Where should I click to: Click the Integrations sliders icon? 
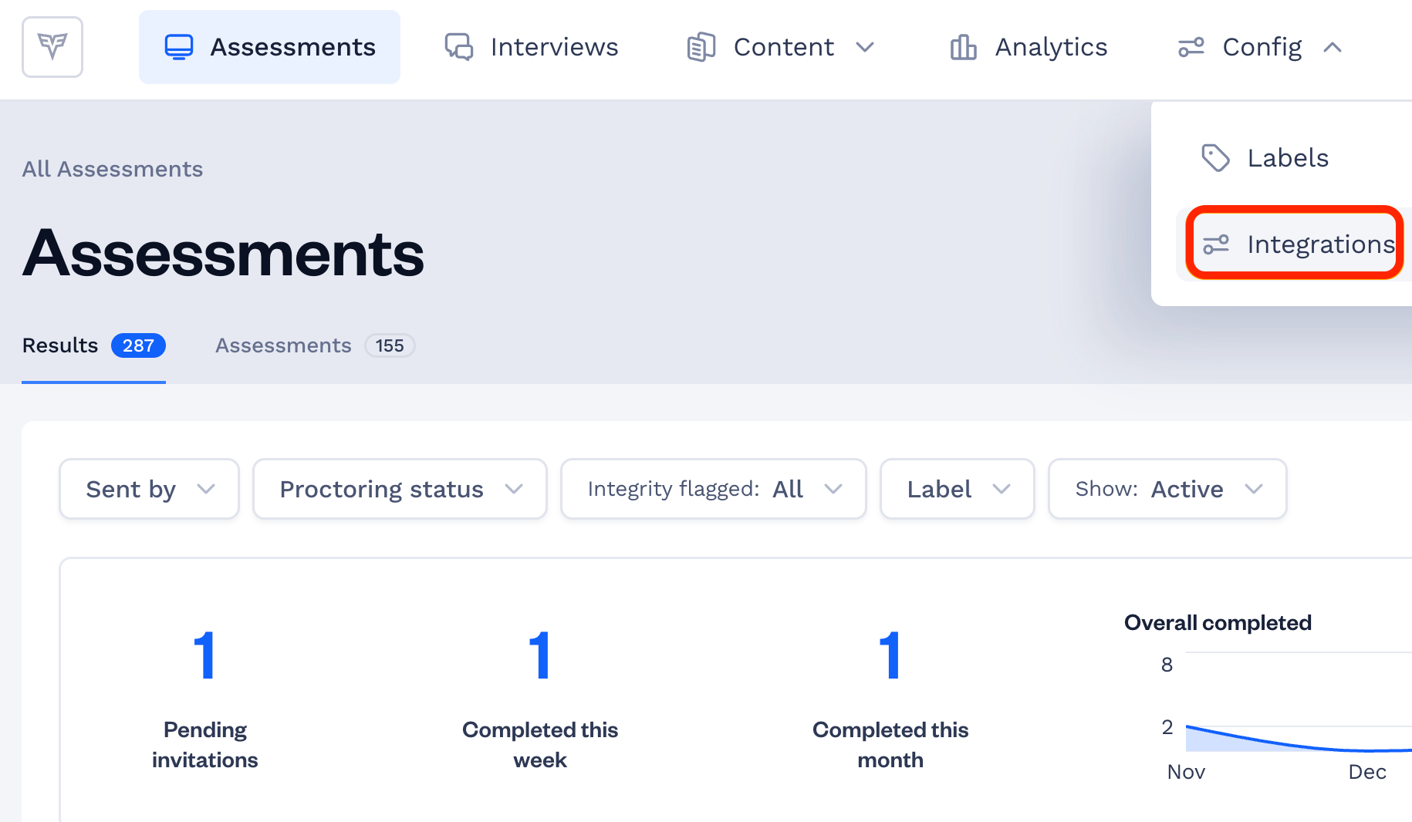(1216, 244)
